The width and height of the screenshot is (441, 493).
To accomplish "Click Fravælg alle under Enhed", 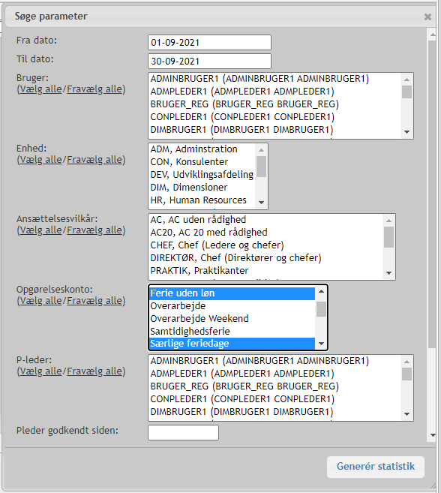I will pyautogui.click(x=94, y=160).
